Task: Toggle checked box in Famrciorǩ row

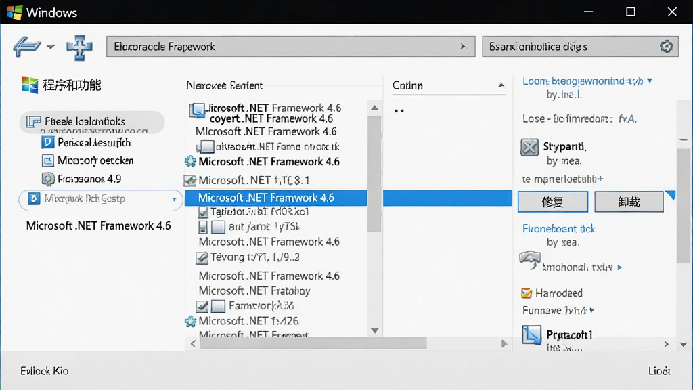Action: (x=202, y=306)
